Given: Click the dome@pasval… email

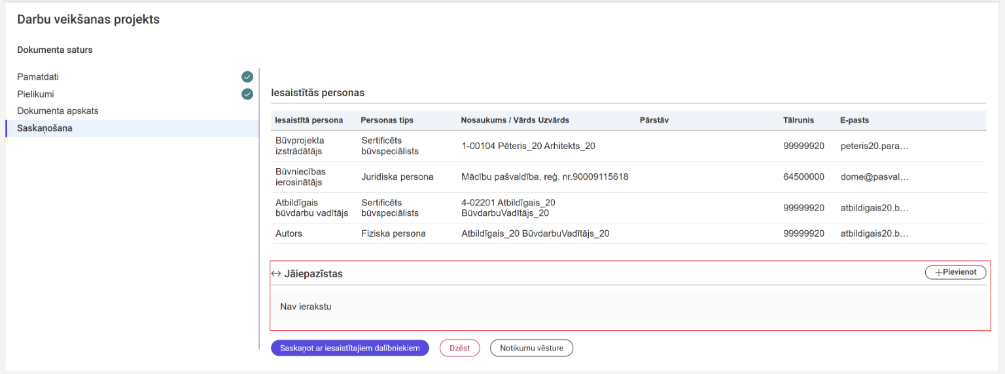Looking at the screenshot, I should 875,177.
